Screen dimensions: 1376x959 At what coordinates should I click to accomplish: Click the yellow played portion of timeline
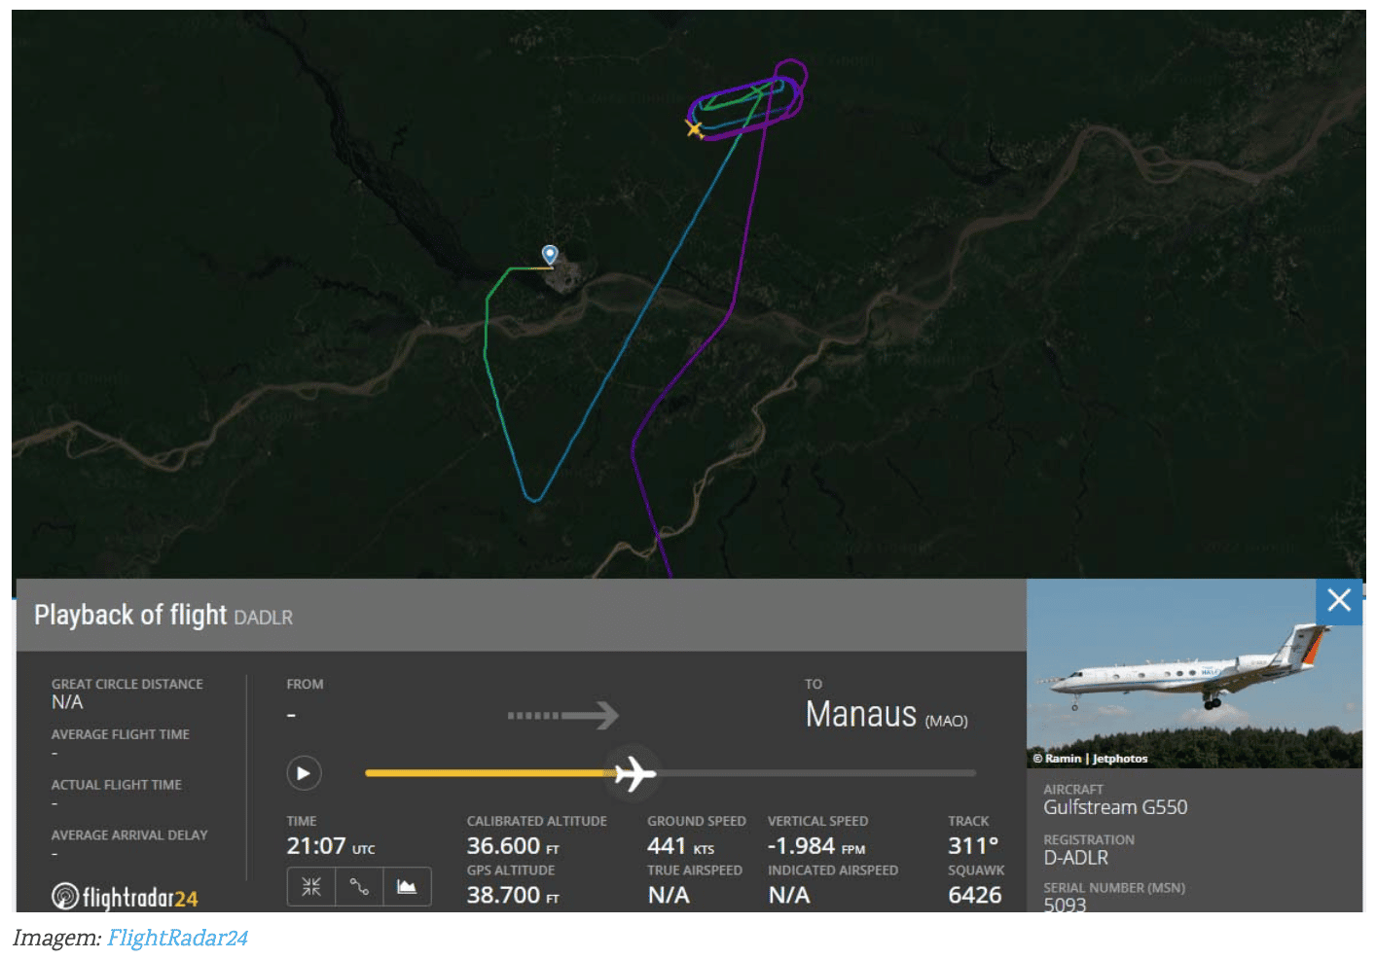point(487,773)
